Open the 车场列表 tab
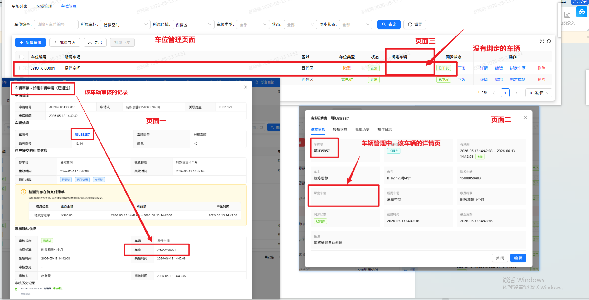 [19, 6]
